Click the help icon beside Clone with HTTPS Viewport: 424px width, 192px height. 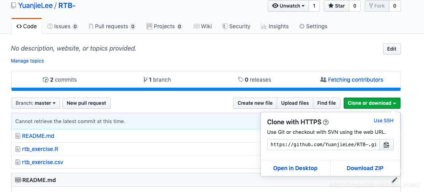tap(326, 122)
